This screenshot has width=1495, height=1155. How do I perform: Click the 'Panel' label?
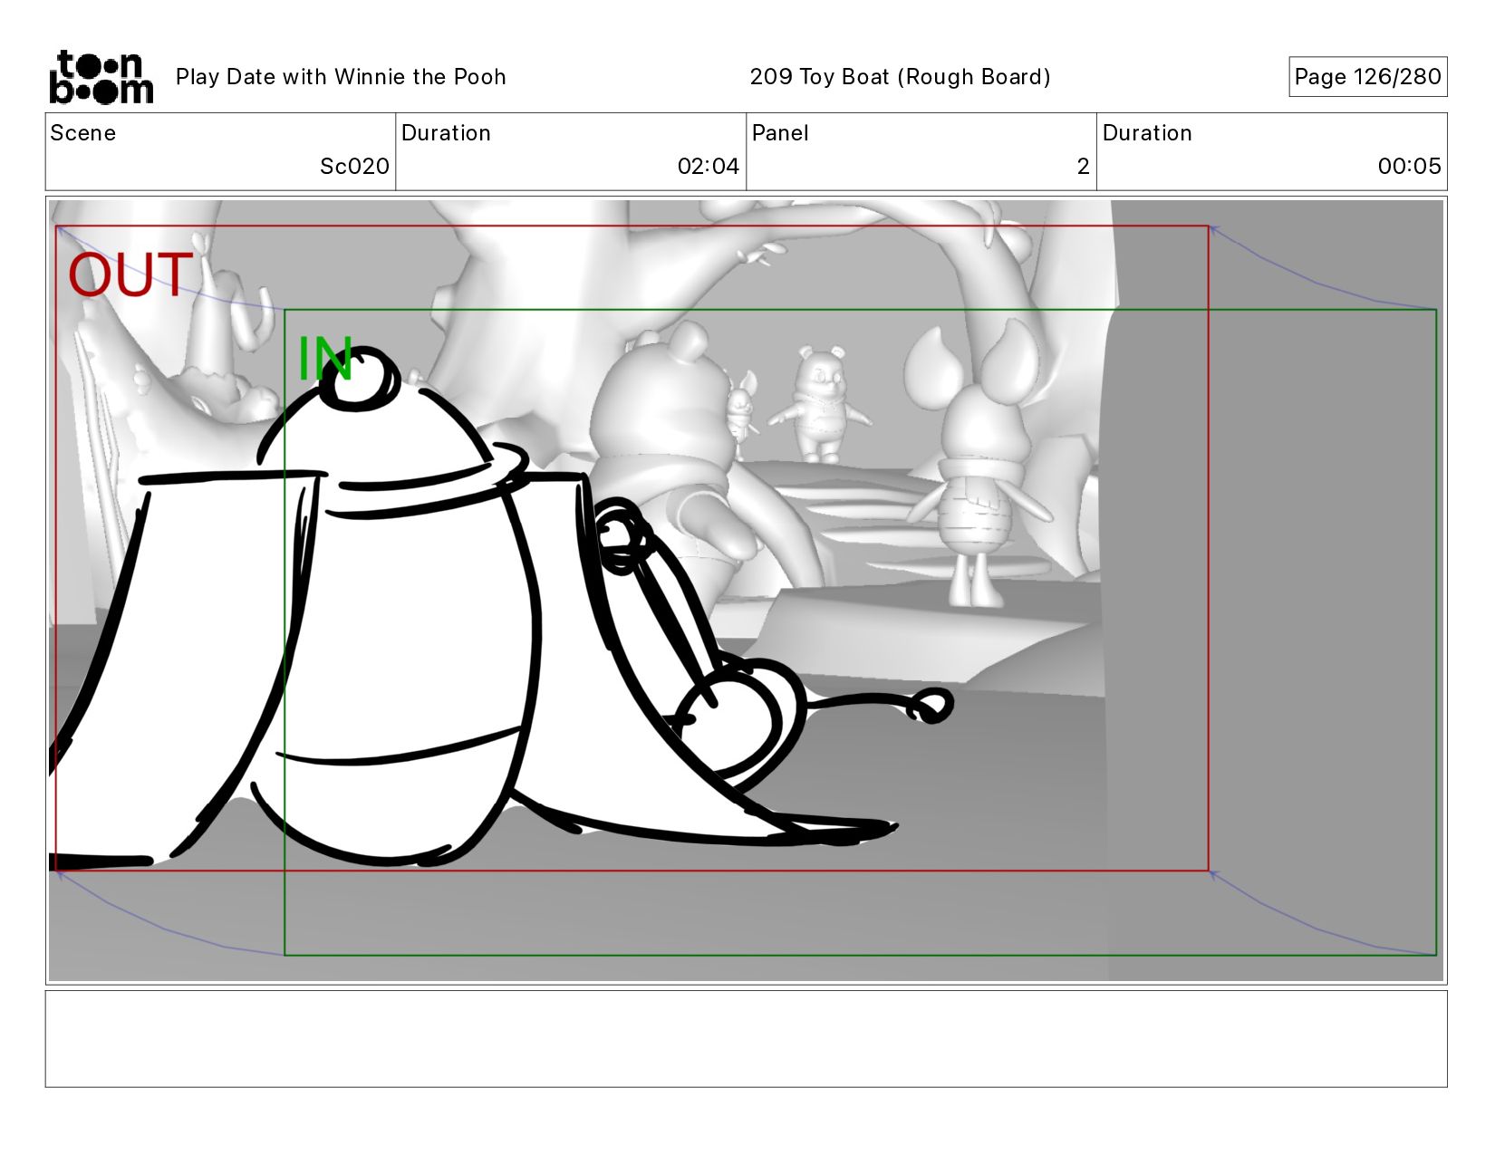(780, 133)
